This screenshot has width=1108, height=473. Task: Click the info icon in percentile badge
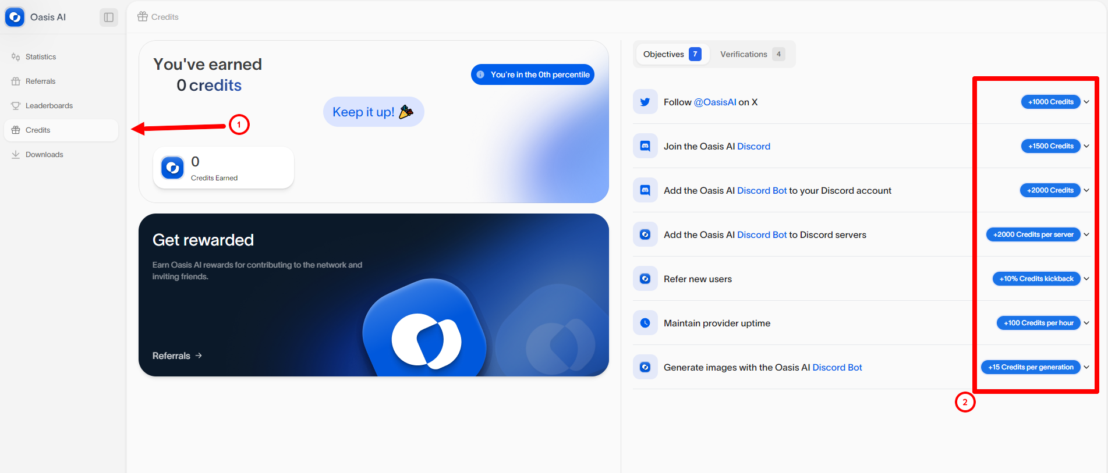480,74
